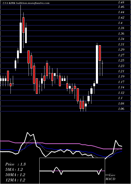
Task: Click the 1.48 price axis label
Action: coord(121,2)
